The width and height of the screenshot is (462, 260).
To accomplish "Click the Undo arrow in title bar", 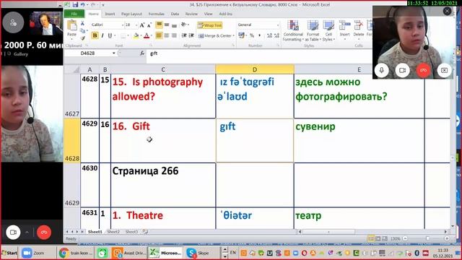I will [x=83, y=4].
